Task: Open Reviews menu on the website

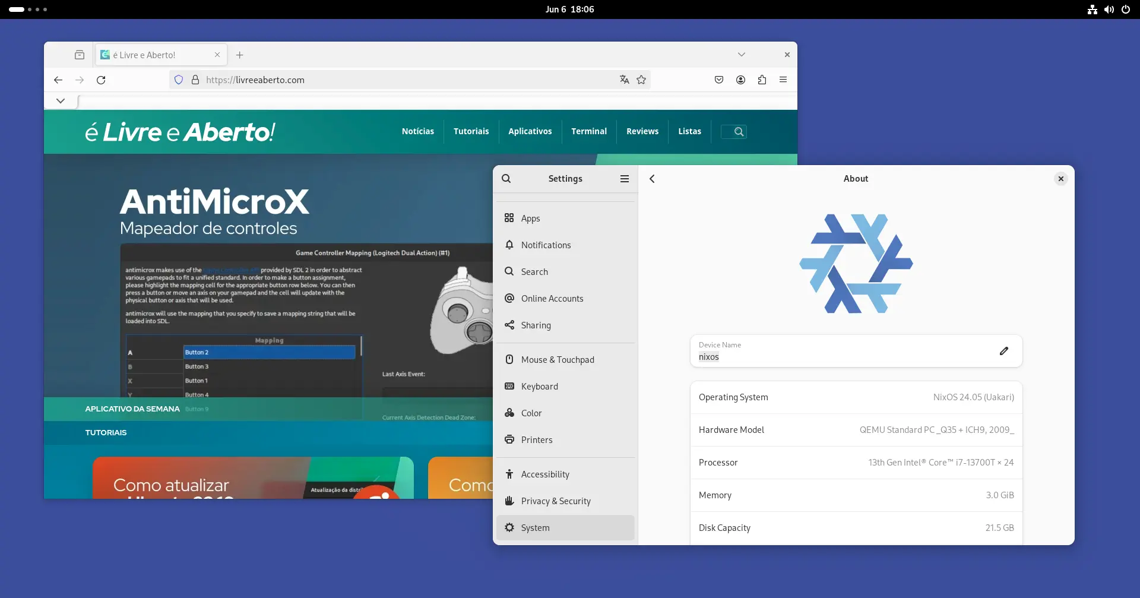Action: coord(642,131)
